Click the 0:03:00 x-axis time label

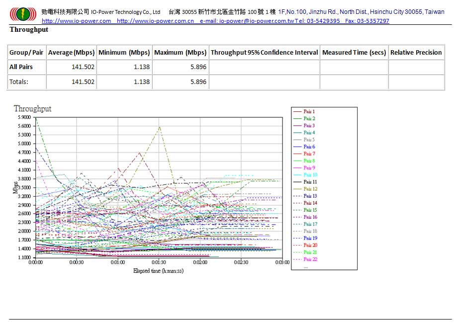pyautogui.click(x=282, y=262)
